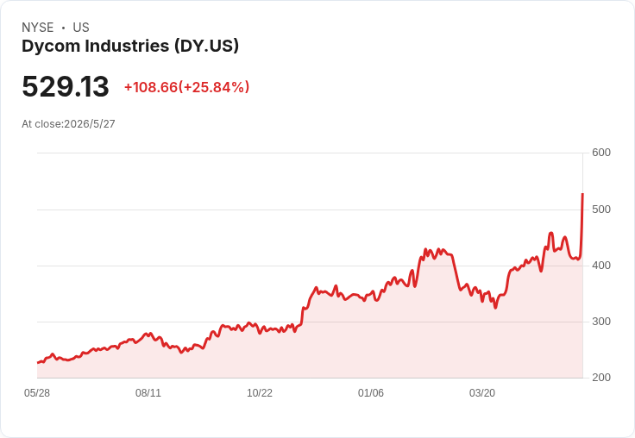Viewport: 635px width, 438px height.
Task: Click the 600 price axis label
Action: (x=601, y=153)
